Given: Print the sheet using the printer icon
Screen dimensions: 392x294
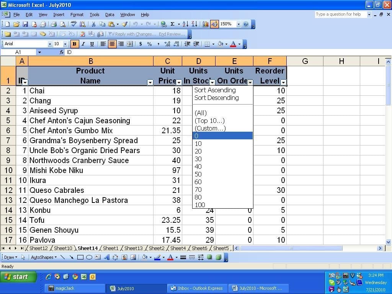Looking at the screenshot, I should [54, 24].
